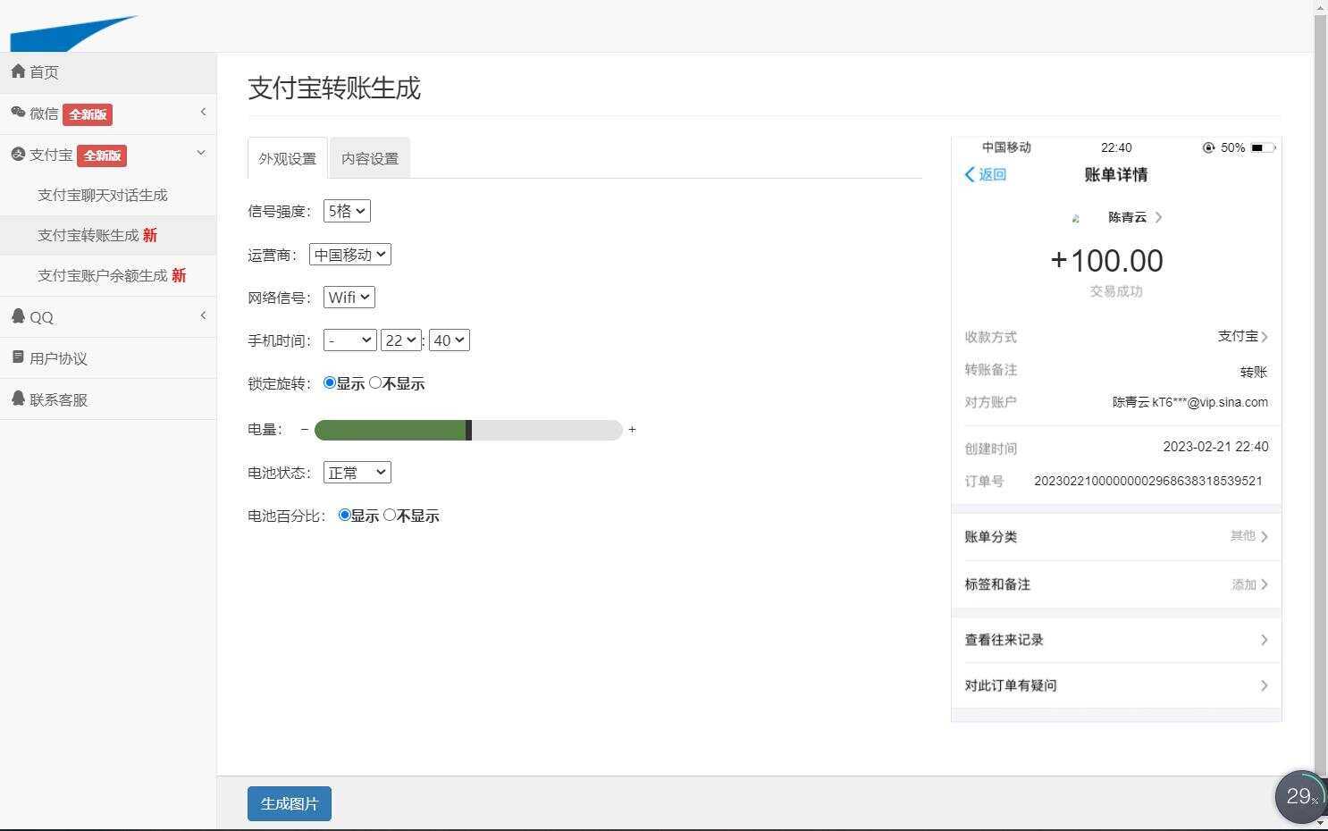Open the 运营商 carrier dropdown
The height and width of the screenshot is (831, 1328).
point(349,254)
